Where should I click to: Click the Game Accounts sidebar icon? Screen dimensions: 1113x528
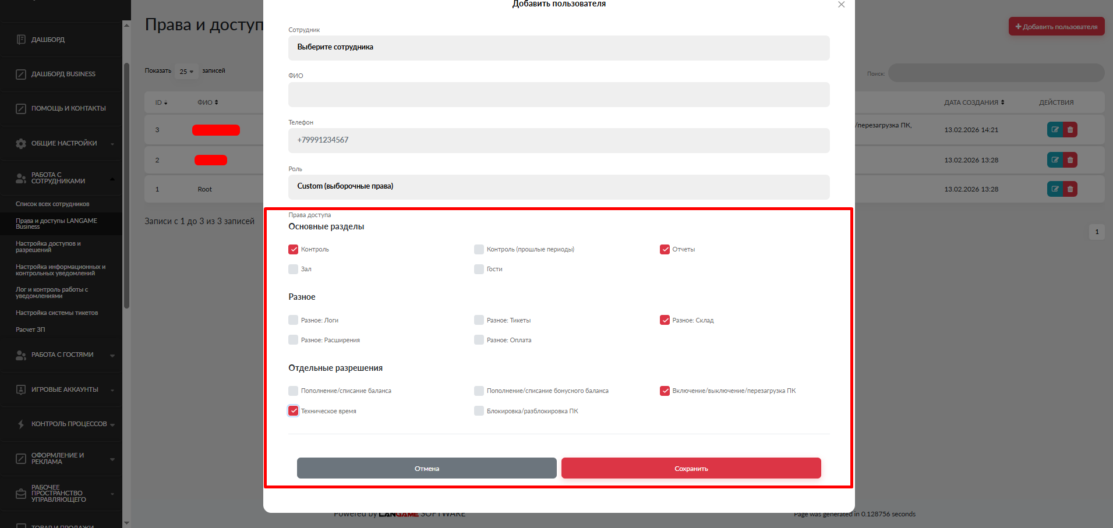coord(21,389)
